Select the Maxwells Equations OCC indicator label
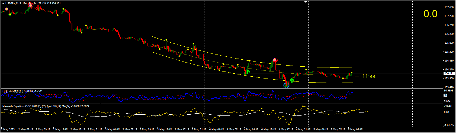The width and height of the screenshot is (456, 133). coord(46,106)
